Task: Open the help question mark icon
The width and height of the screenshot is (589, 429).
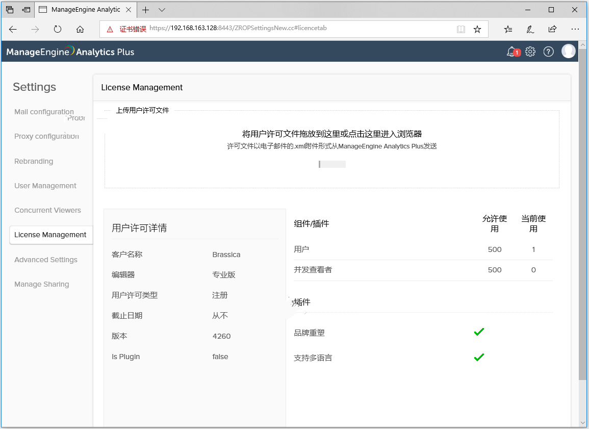Action: [548, 52]
